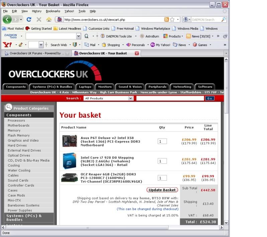Viewport: 267px width, 237px height.
Task: Click the Asus P6T motherboard thumbnail
Action: tap(70, 141)
